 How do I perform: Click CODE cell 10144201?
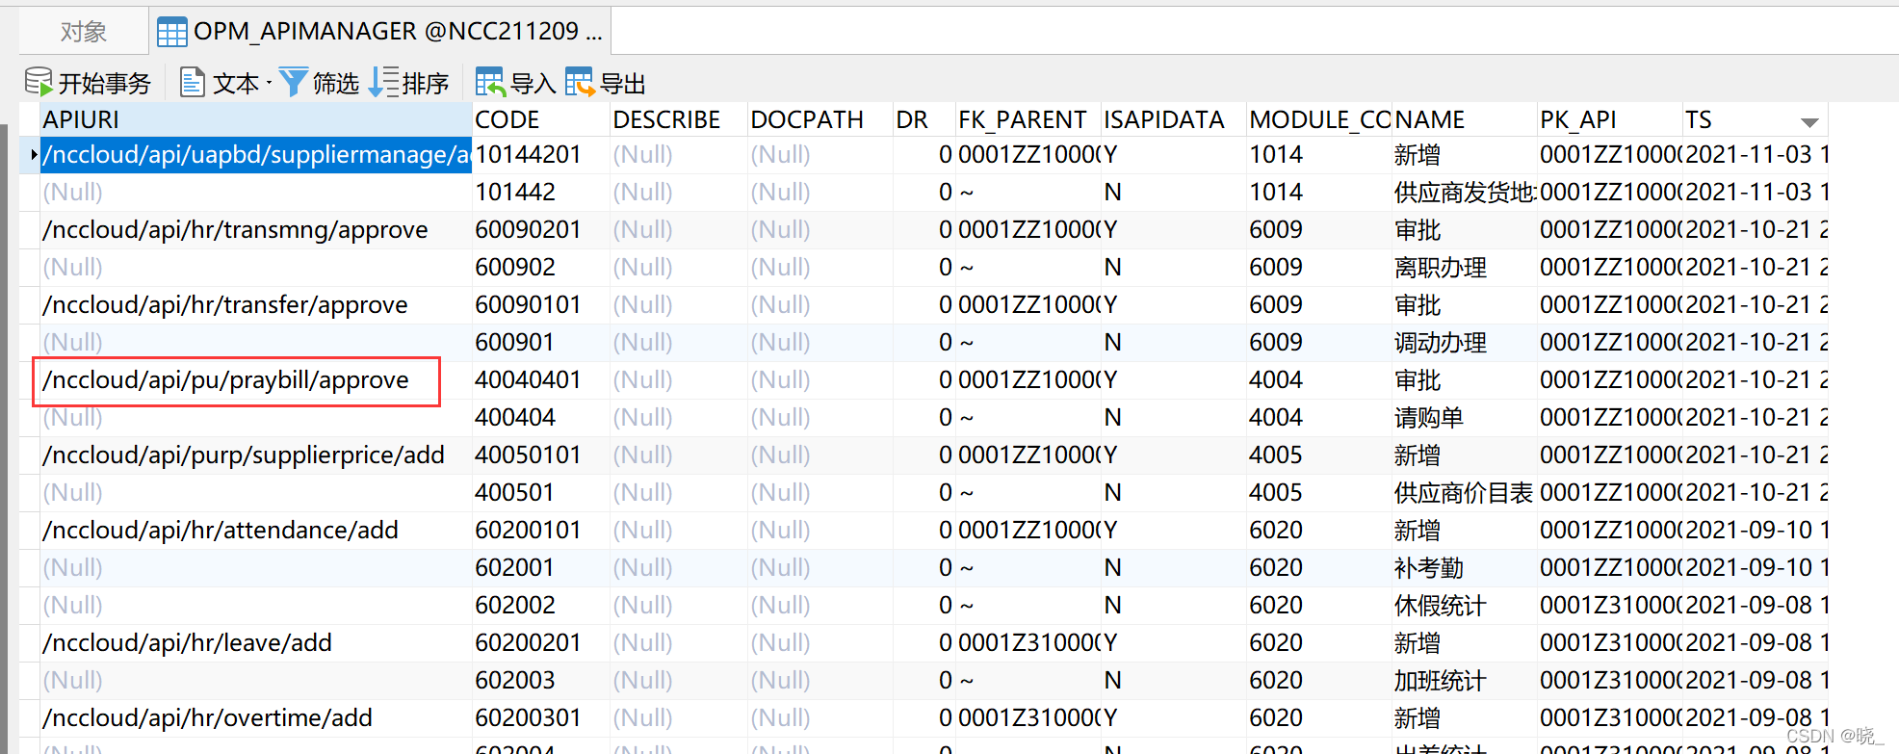541,155
